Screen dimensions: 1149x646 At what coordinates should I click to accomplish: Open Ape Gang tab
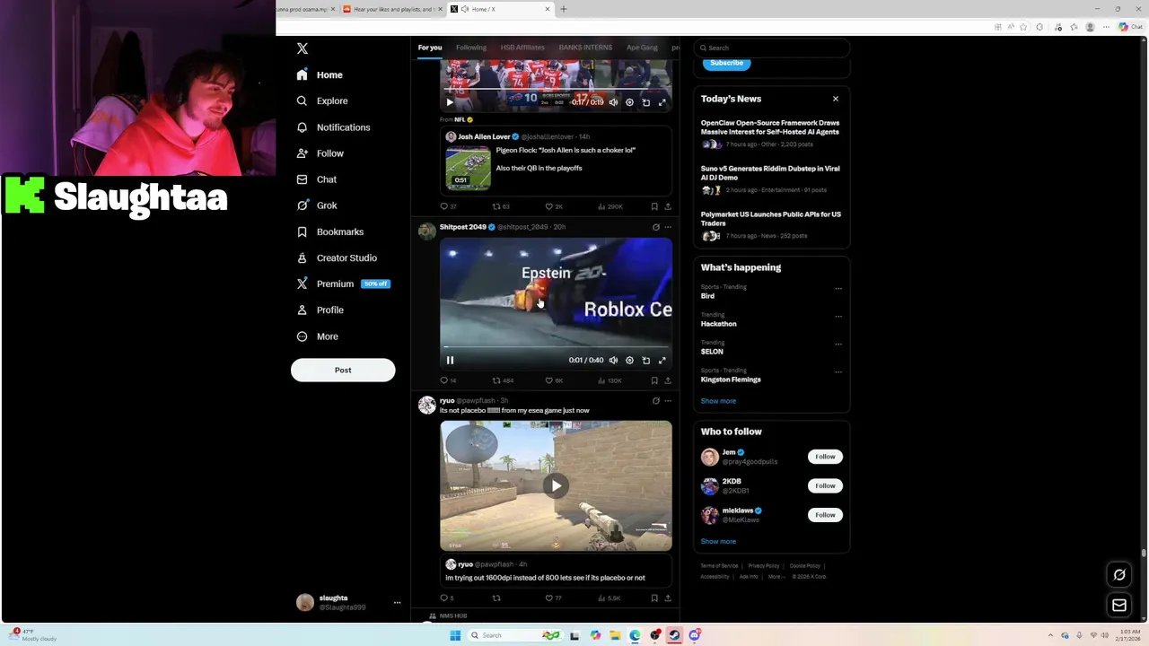(642, 48)
